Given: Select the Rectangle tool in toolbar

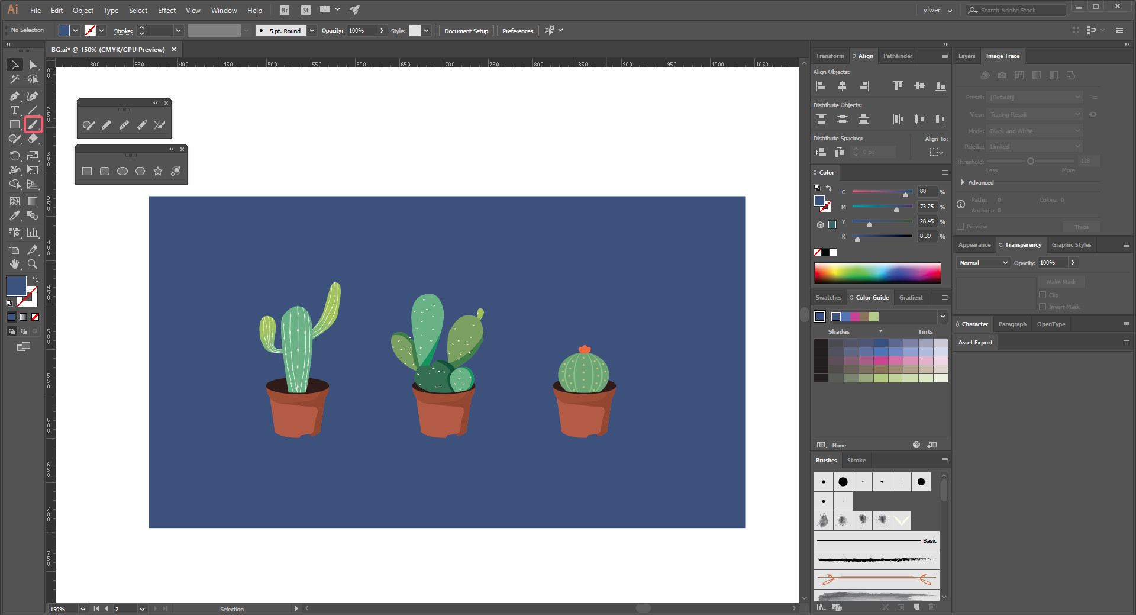Looking at the screenshot, I should click(15, 124).
